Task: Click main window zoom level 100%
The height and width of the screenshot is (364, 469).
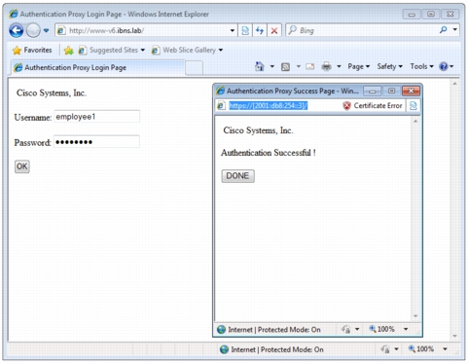Action: point(421,349)
